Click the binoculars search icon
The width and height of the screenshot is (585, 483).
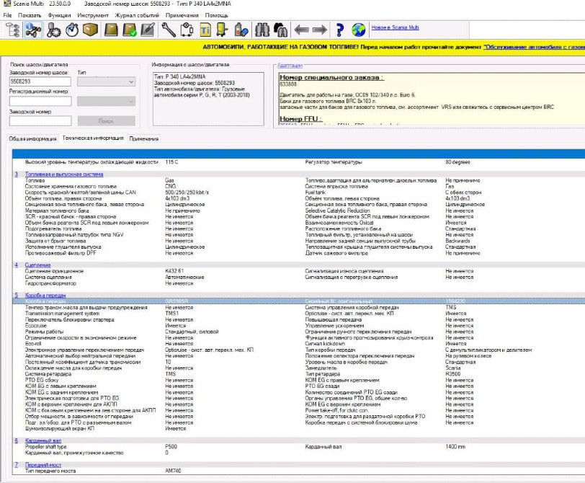coord(262,30)
